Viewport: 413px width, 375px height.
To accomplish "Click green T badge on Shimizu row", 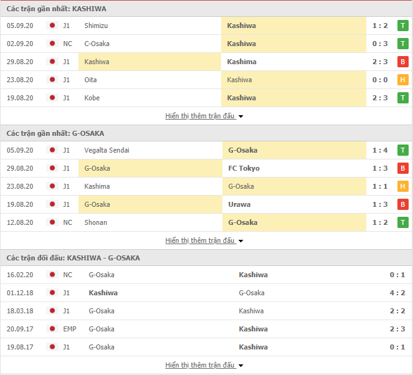I will [x=403, y=26].
